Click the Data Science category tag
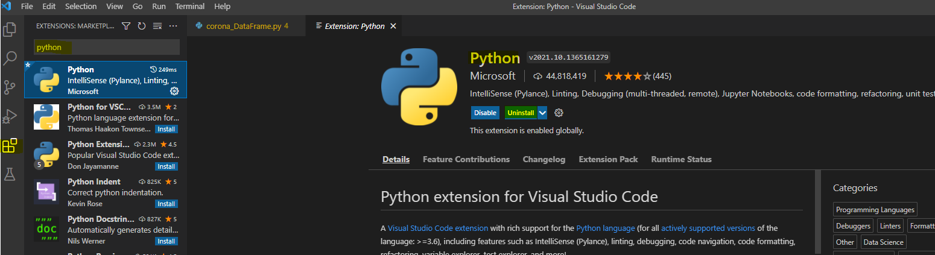 point(883,242)
